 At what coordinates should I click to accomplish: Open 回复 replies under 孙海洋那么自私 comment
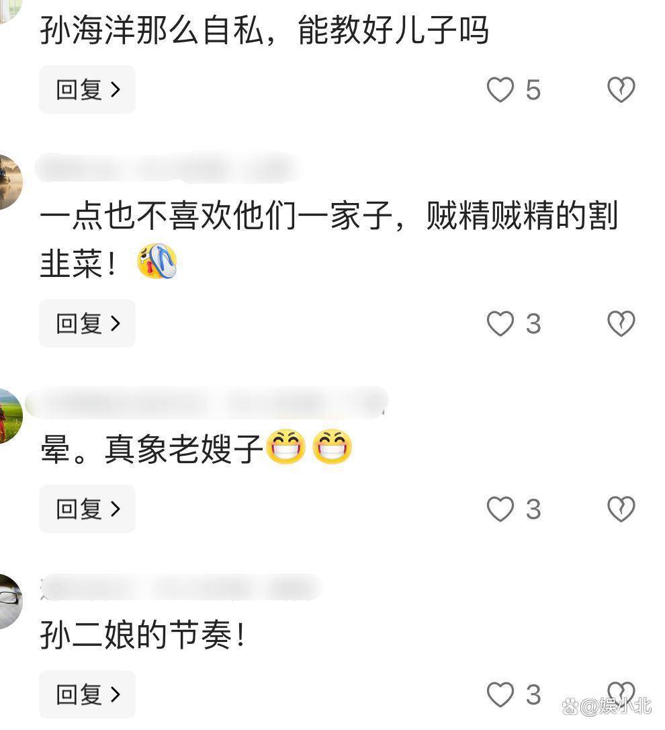click(87, 89)
